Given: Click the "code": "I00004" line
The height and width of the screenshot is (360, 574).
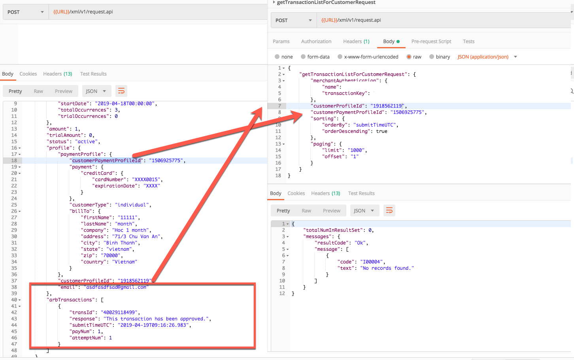Looking at the screenshot, I should pyautogui.click(x=361, y=262).
